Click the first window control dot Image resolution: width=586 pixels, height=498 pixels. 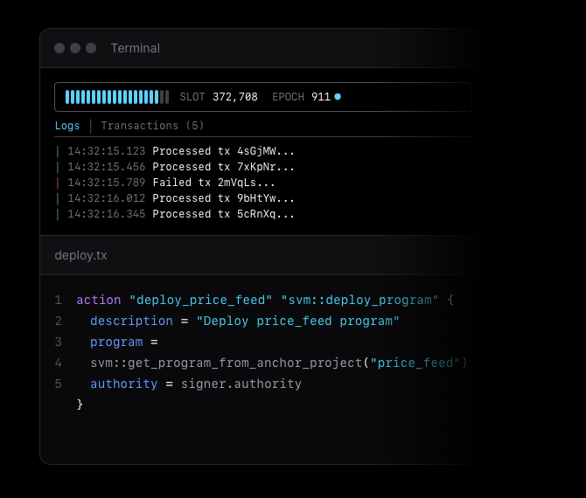59,48
